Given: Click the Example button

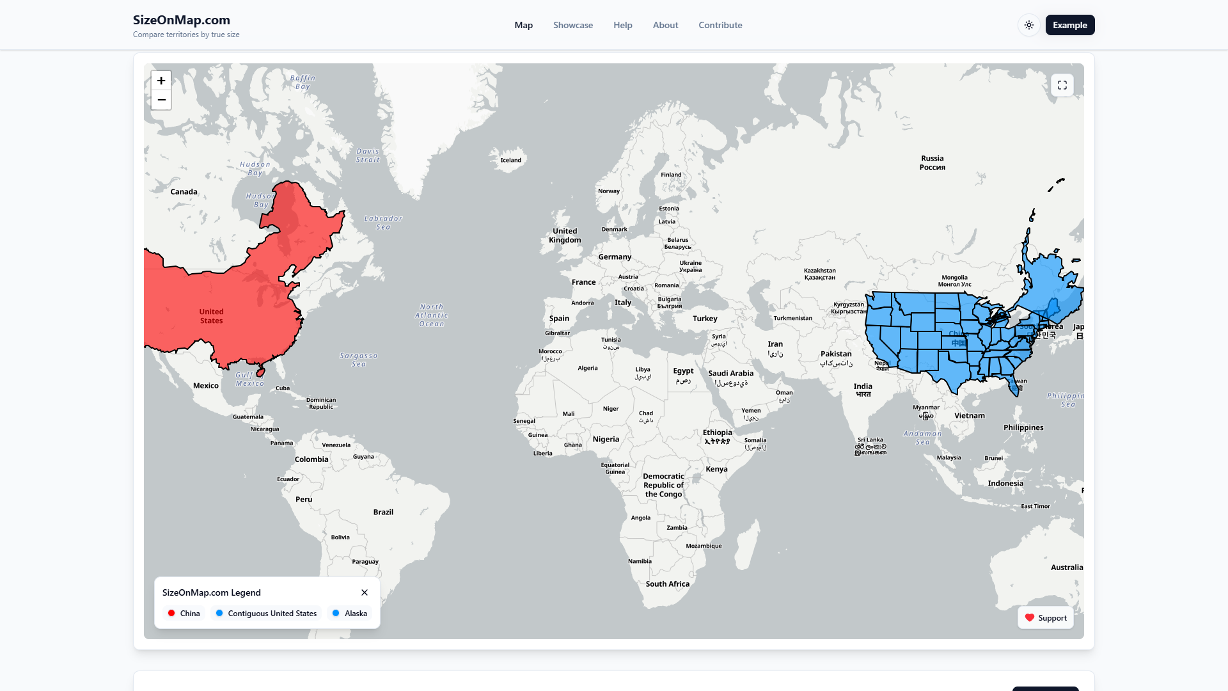Looking at the screenshot, I should click(1069, 25).
